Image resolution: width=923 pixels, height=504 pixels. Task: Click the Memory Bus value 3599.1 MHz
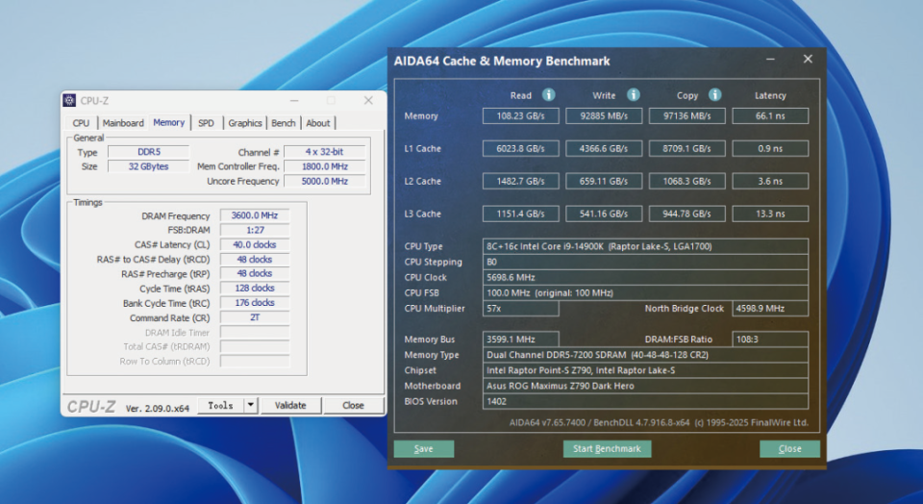coord(520,340)
